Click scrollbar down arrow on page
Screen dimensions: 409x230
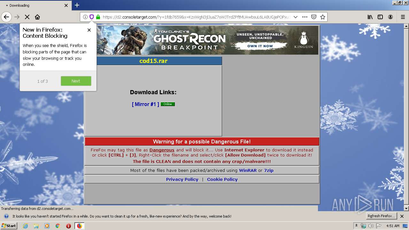pyautogui.click(x=406, y=208)
